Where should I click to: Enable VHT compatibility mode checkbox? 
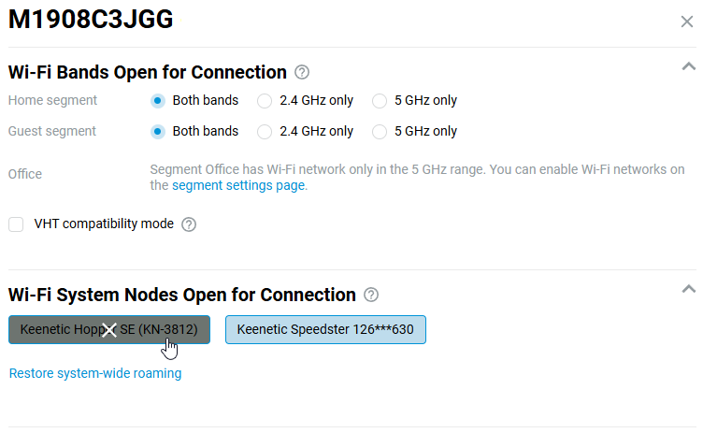[16, 224]
